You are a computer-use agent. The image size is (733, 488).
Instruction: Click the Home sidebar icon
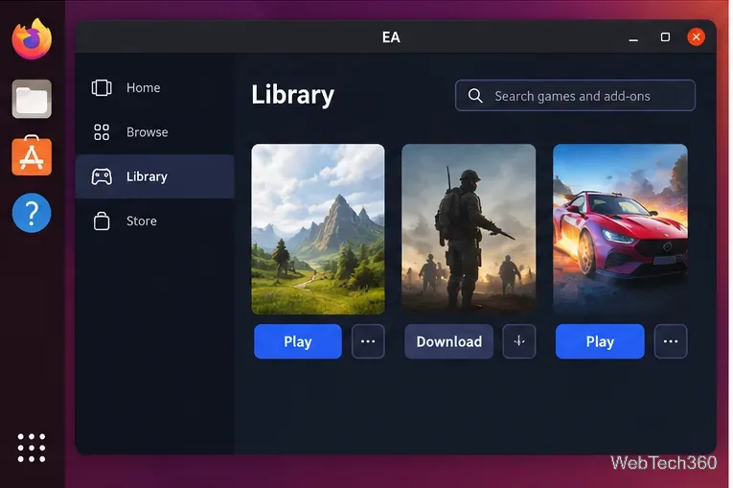click(102, 87)
